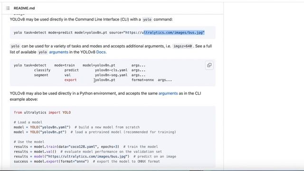
Task: Click '# Use the model' comment
Action: pos(29,142)
